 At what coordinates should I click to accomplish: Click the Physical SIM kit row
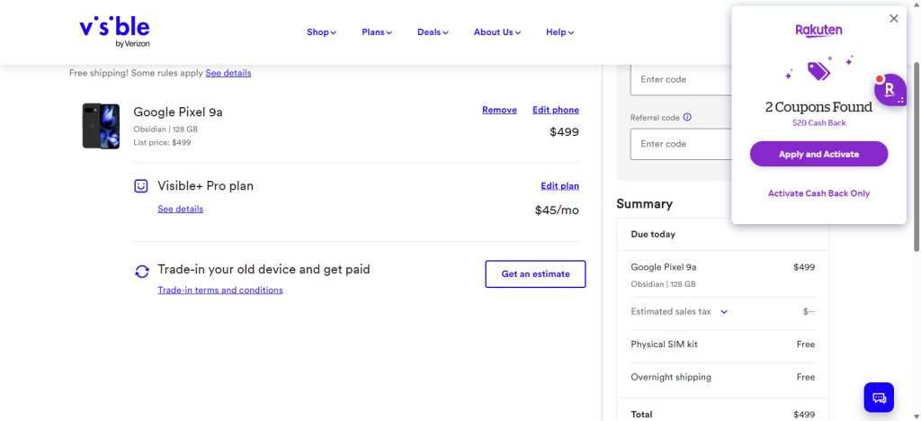[x=722, y=345]
